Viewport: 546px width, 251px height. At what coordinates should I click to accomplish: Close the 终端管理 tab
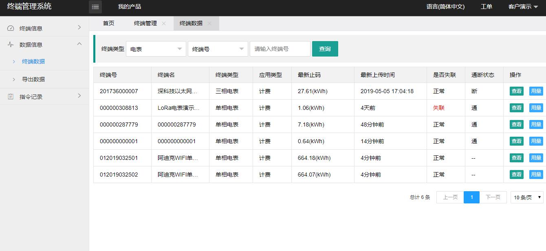[164, 24]
